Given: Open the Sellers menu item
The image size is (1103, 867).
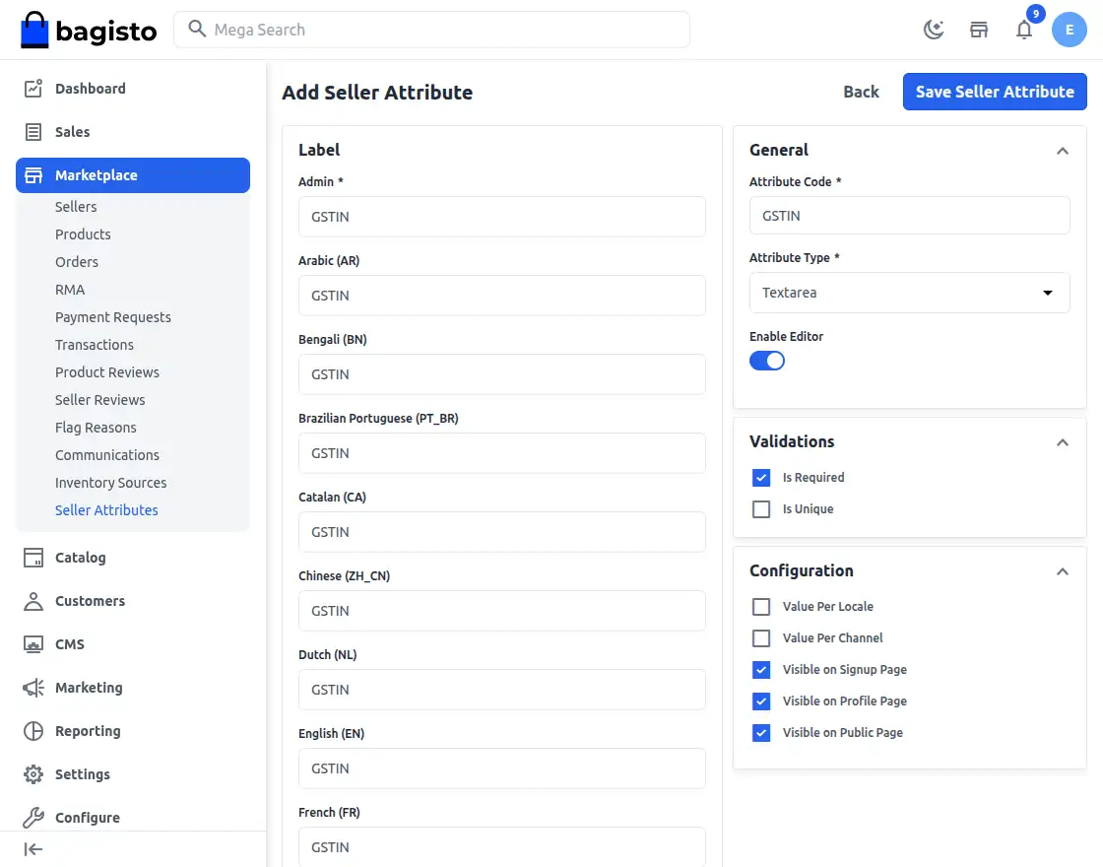Looking at the screenshot, I should click(76, 206).
